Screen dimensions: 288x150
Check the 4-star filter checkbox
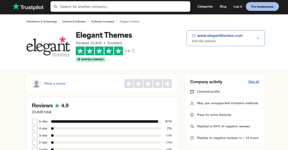(35, 128)
